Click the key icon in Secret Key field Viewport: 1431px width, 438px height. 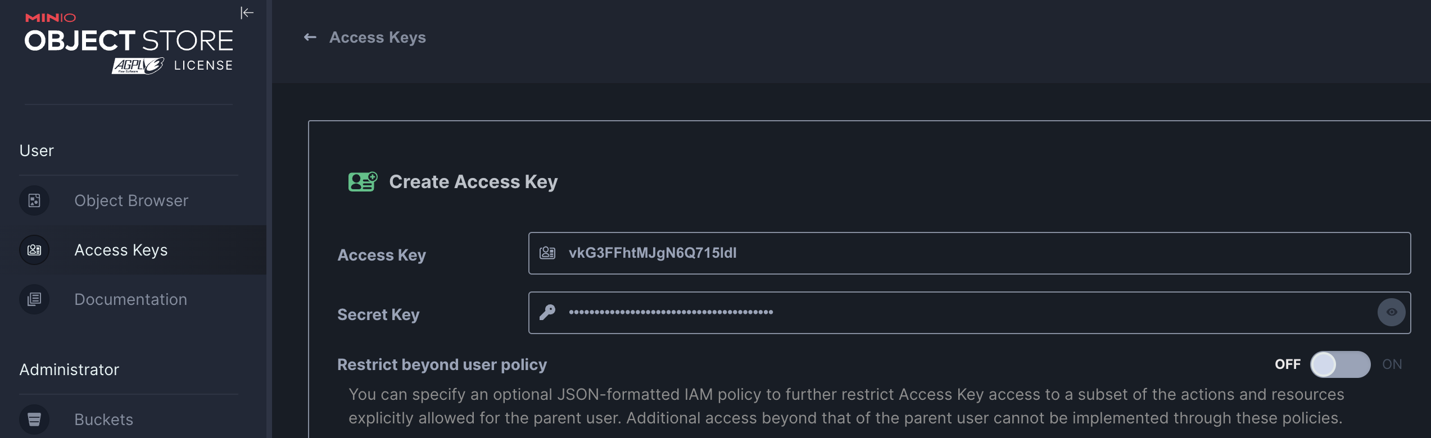tap(547, 312)
